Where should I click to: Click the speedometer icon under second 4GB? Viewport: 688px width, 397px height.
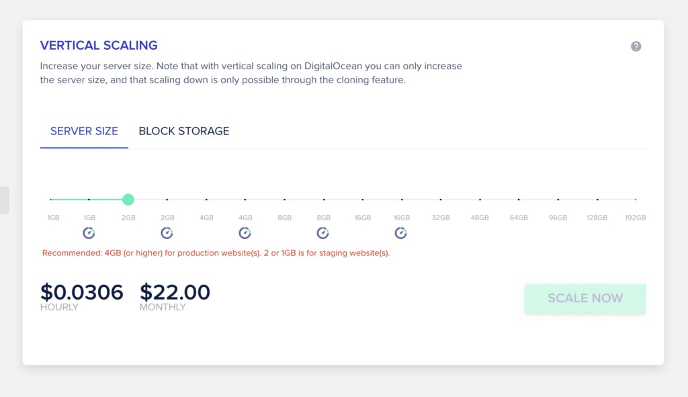(x=245, y=233)
